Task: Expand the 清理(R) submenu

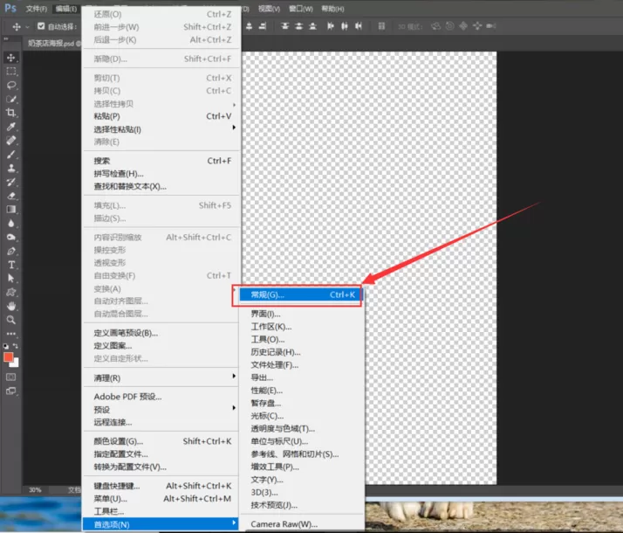Action: 161,377
